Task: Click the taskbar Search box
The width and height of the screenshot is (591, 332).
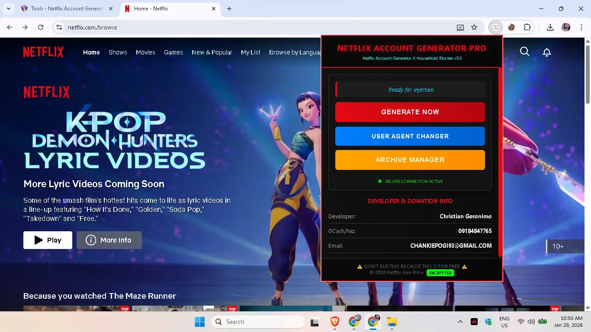Action: [258, 322]
